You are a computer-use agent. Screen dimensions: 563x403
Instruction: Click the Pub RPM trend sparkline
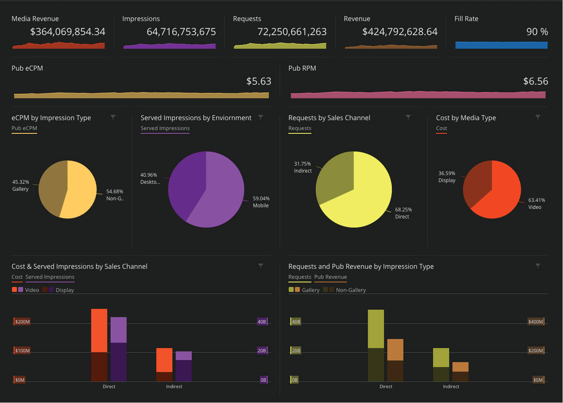coord(418,95)
